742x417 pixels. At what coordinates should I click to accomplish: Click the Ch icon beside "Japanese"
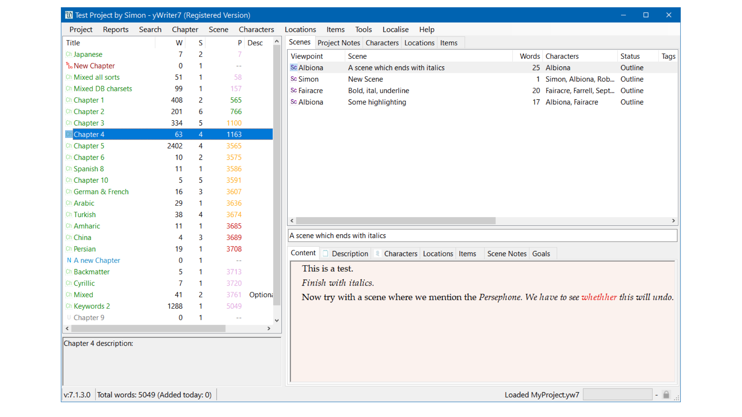[x=68, y=54]
